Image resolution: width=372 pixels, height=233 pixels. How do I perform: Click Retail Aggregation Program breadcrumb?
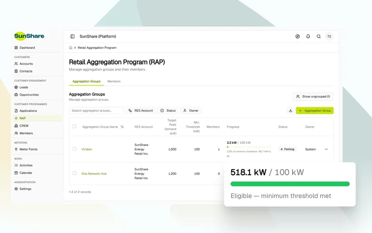click(97, 47)
